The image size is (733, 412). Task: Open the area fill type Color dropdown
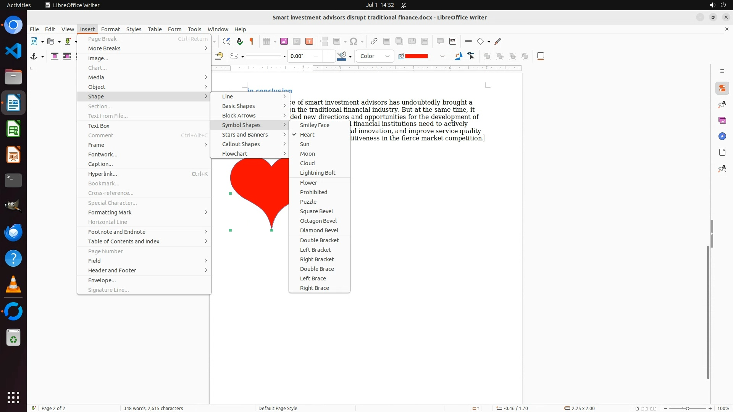(x=375, y=56)
